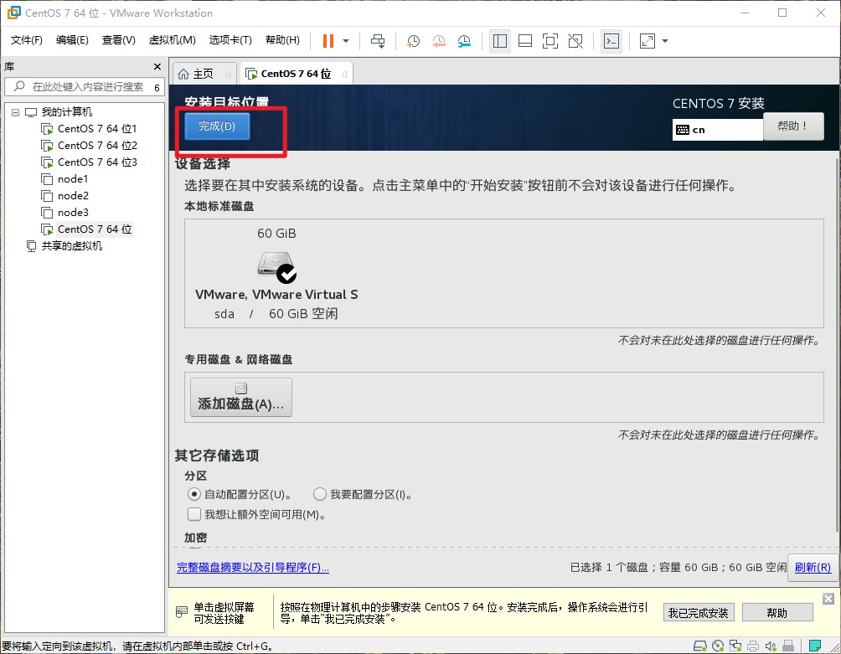This screenshot has height=654, width=841.
Task: Open the 文件(F) menu
Action: click(x=26, y=40)
